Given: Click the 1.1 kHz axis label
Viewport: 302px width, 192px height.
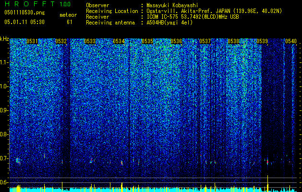Looking at the screenshot, I should 4,62.
